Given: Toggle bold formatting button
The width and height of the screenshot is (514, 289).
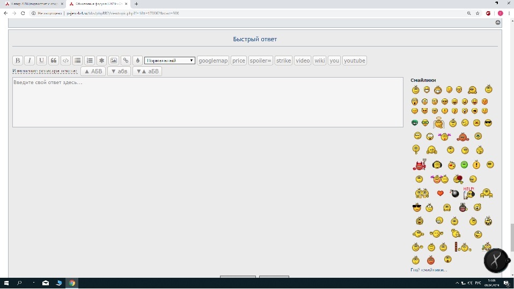Looking at the screenshot, I should point(18,60).
